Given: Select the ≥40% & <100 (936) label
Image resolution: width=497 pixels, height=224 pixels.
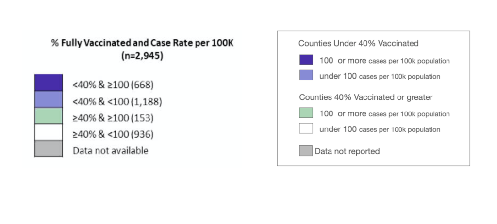Looking at the screenshot, I should tap(113, 135).
